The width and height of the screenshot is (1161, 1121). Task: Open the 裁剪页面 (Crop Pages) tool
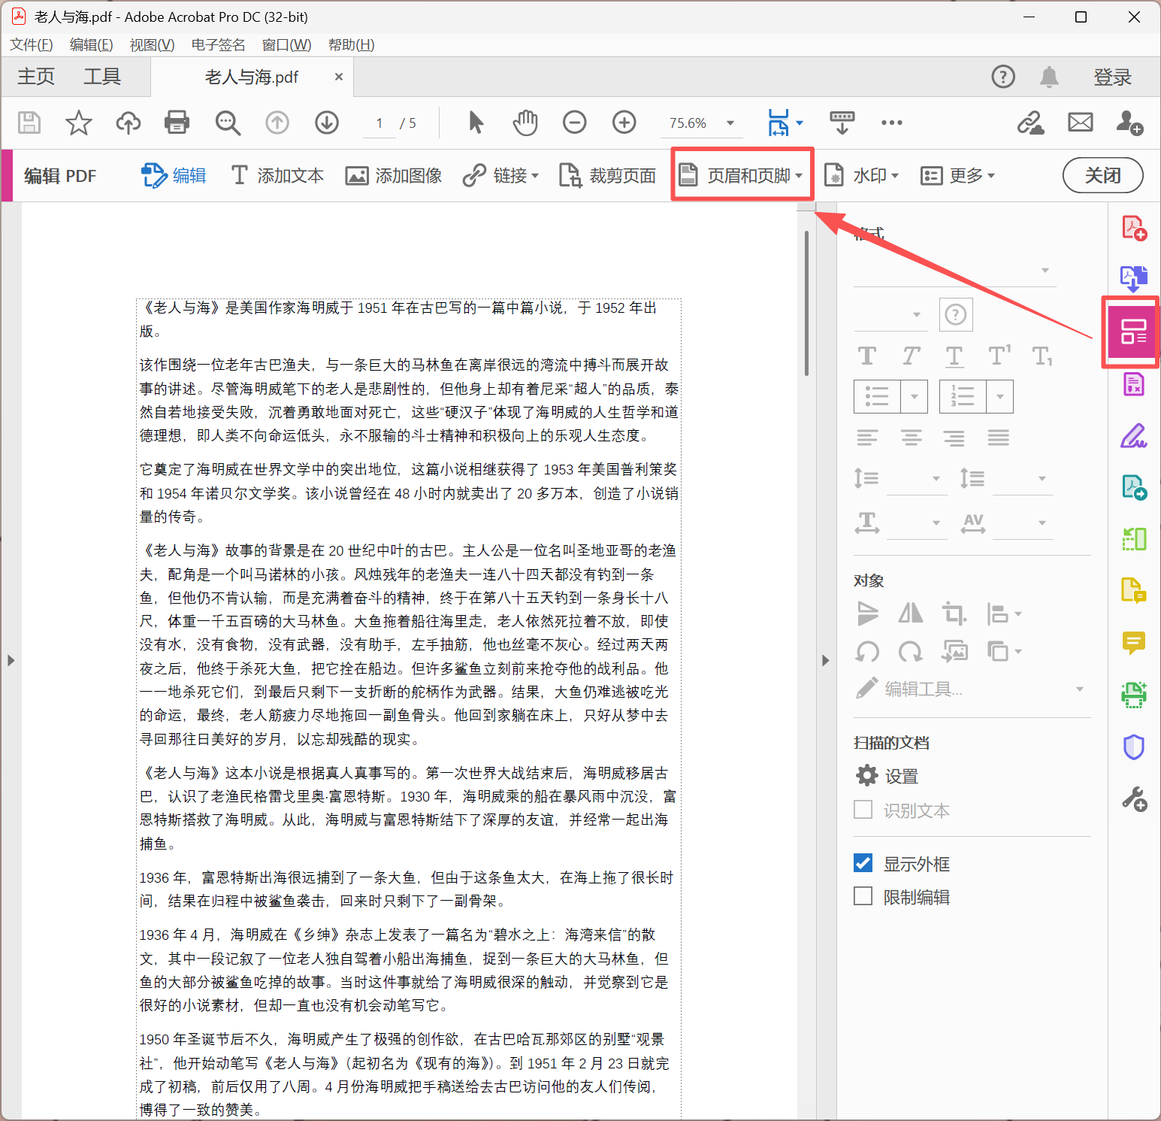(607, 175)
